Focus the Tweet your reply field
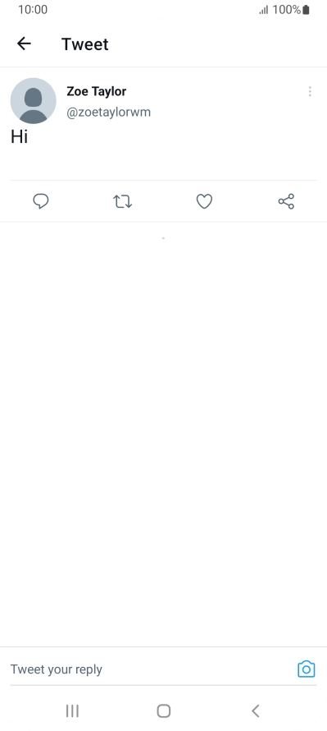Image resolution: width=327 pixels, height=731 pixels. tap(149, 669)
